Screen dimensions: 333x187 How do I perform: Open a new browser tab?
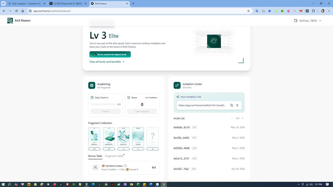click(133, 4)
